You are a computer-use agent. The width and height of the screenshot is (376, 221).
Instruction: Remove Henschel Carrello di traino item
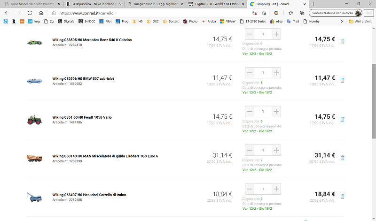(342, 197)
